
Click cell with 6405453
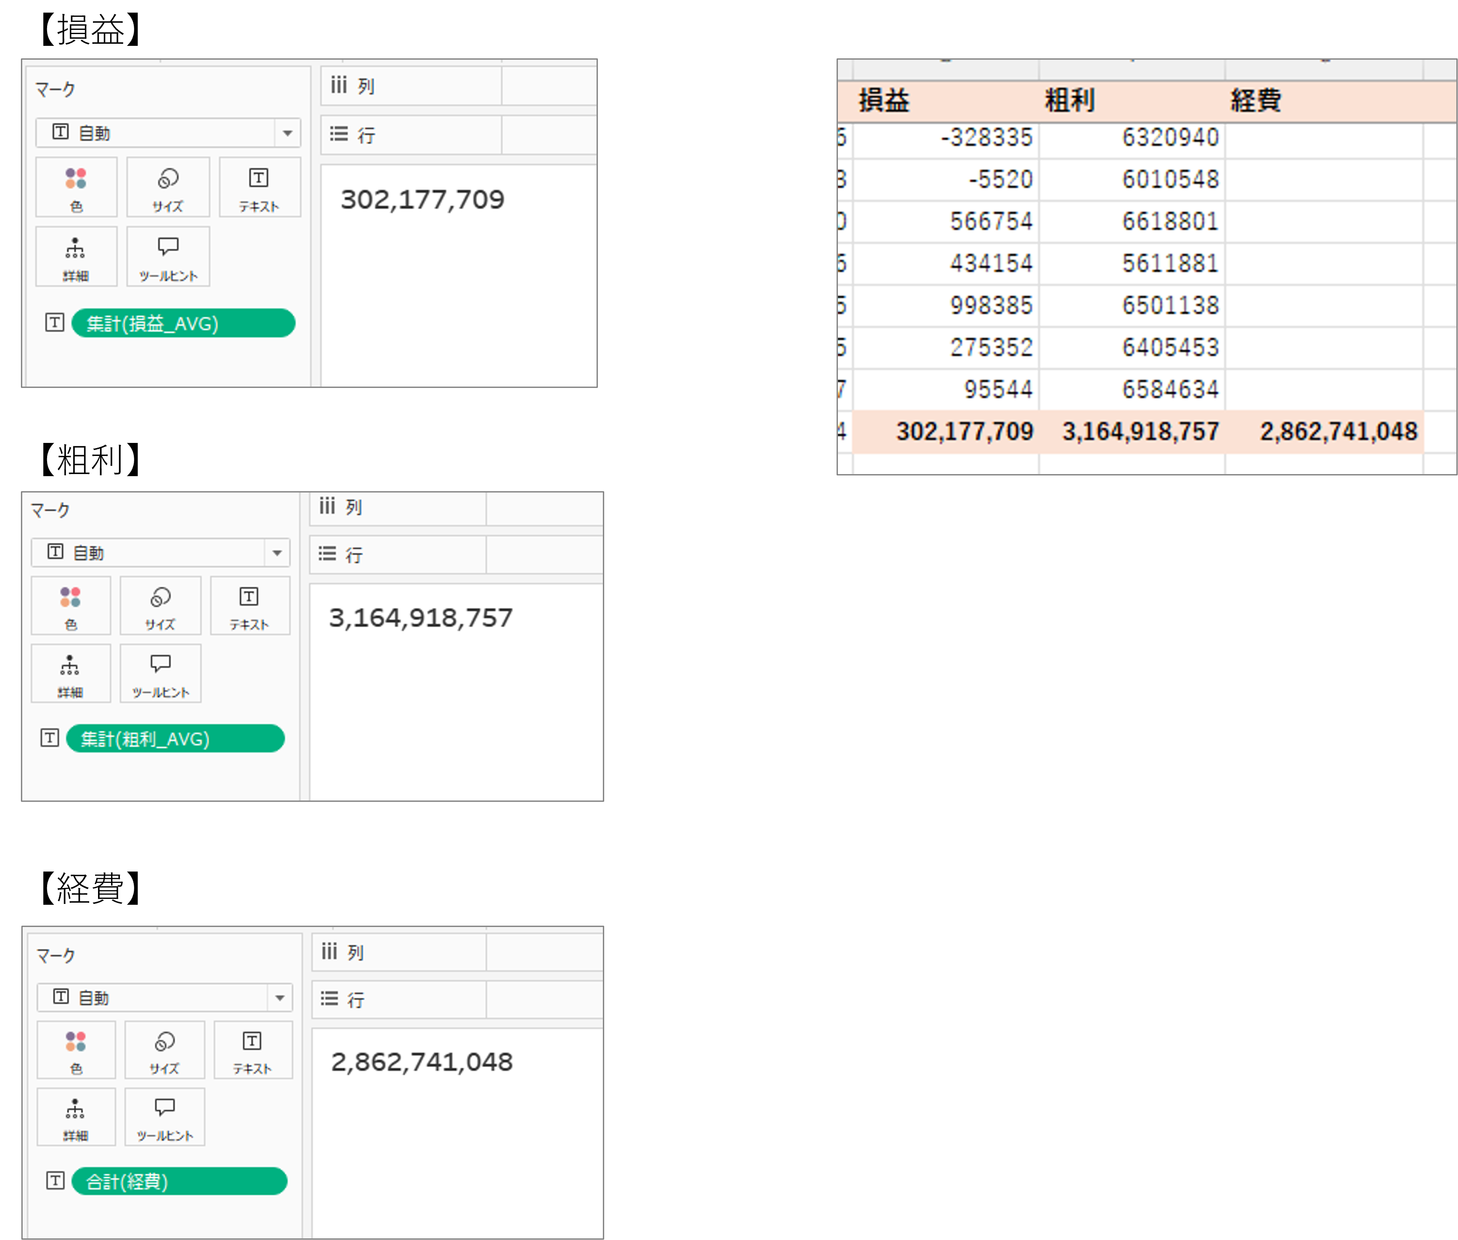pyautogui.click(x=1132, y=348)
